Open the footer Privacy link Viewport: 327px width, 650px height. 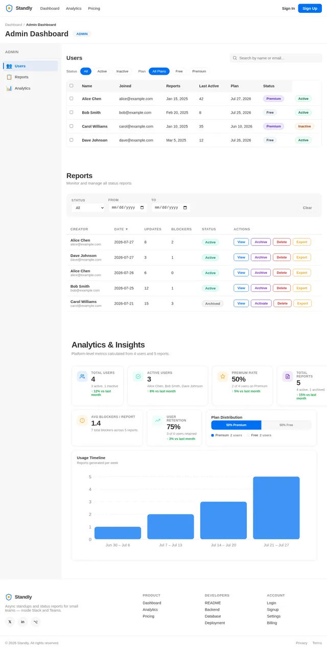(301, 643)
